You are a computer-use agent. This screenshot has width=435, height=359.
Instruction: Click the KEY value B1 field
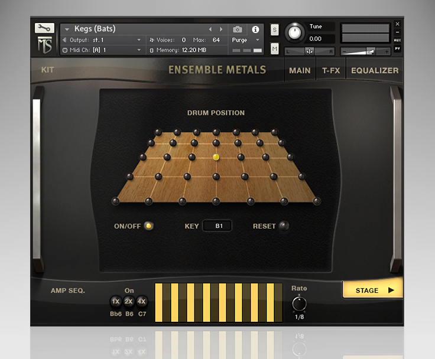[218, 226]
